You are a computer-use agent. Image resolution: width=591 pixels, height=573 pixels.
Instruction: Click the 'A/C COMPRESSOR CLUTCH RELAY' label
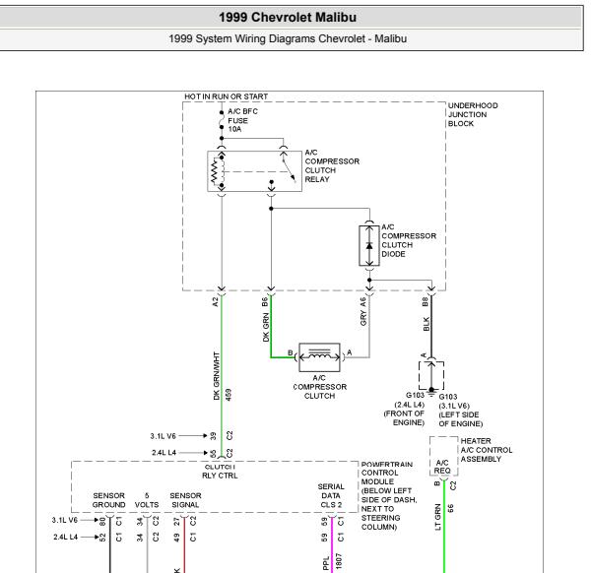coord(332,165)
